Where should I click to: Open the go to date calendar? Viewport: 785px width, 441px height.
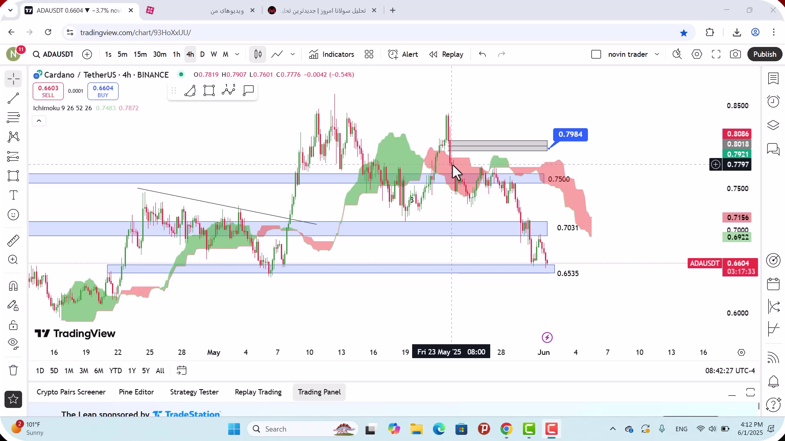coord(182,370)
